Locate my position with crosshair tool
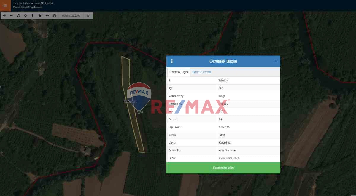Viewport: 356px width, 196px height. tap(26, 15)
